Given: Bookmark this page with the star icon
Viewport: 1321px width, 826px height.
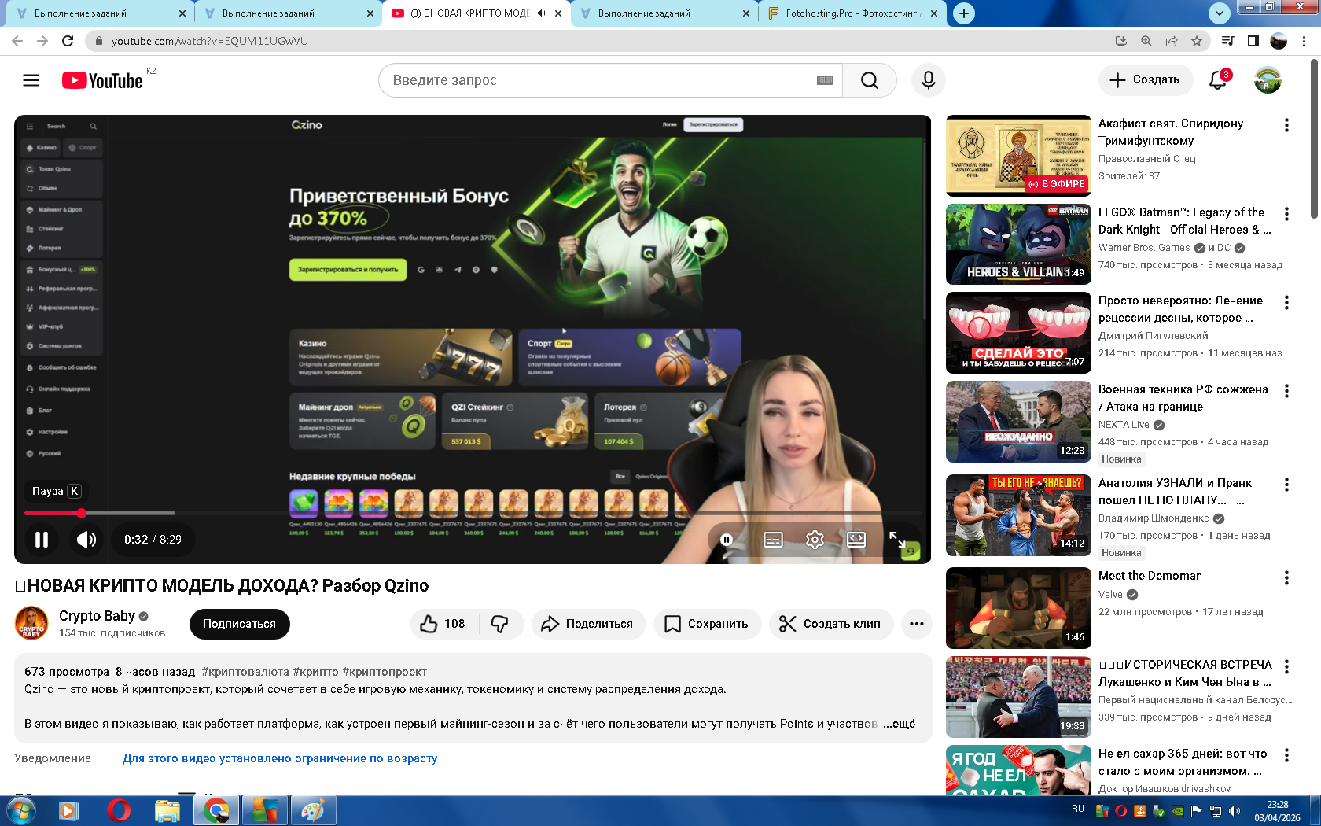Looking at the screenshot, I should (1197, 41).
